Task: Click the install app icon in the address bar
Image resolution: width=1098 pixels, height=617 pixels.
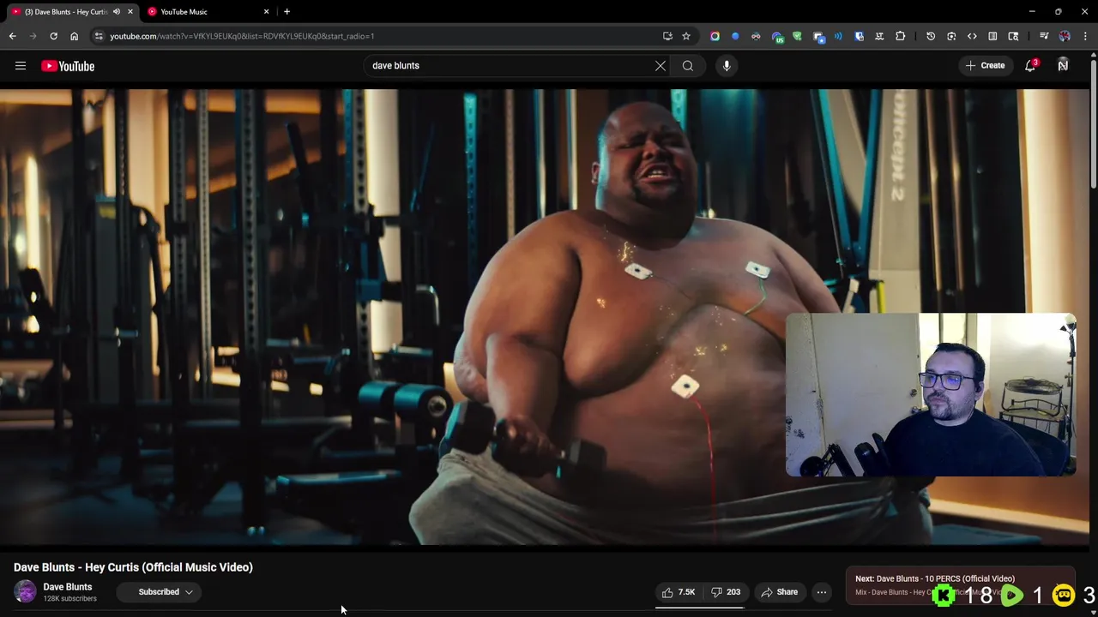Action: pos(667,36)
